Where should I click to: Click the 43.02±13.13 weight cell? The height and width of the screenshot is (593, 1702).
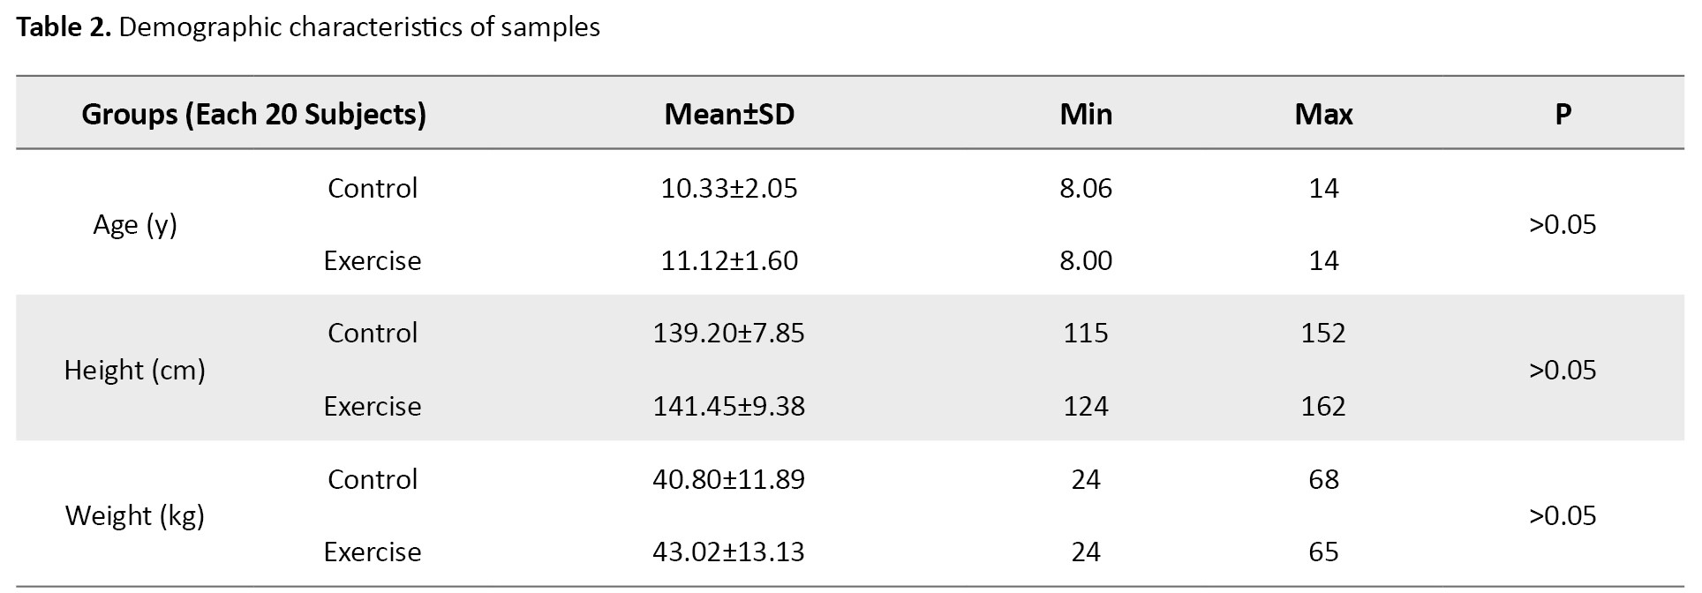729,552
